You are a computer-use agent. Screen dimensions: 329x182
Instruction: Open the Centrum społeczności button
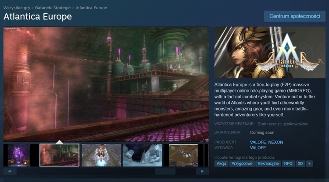(295, 16)
